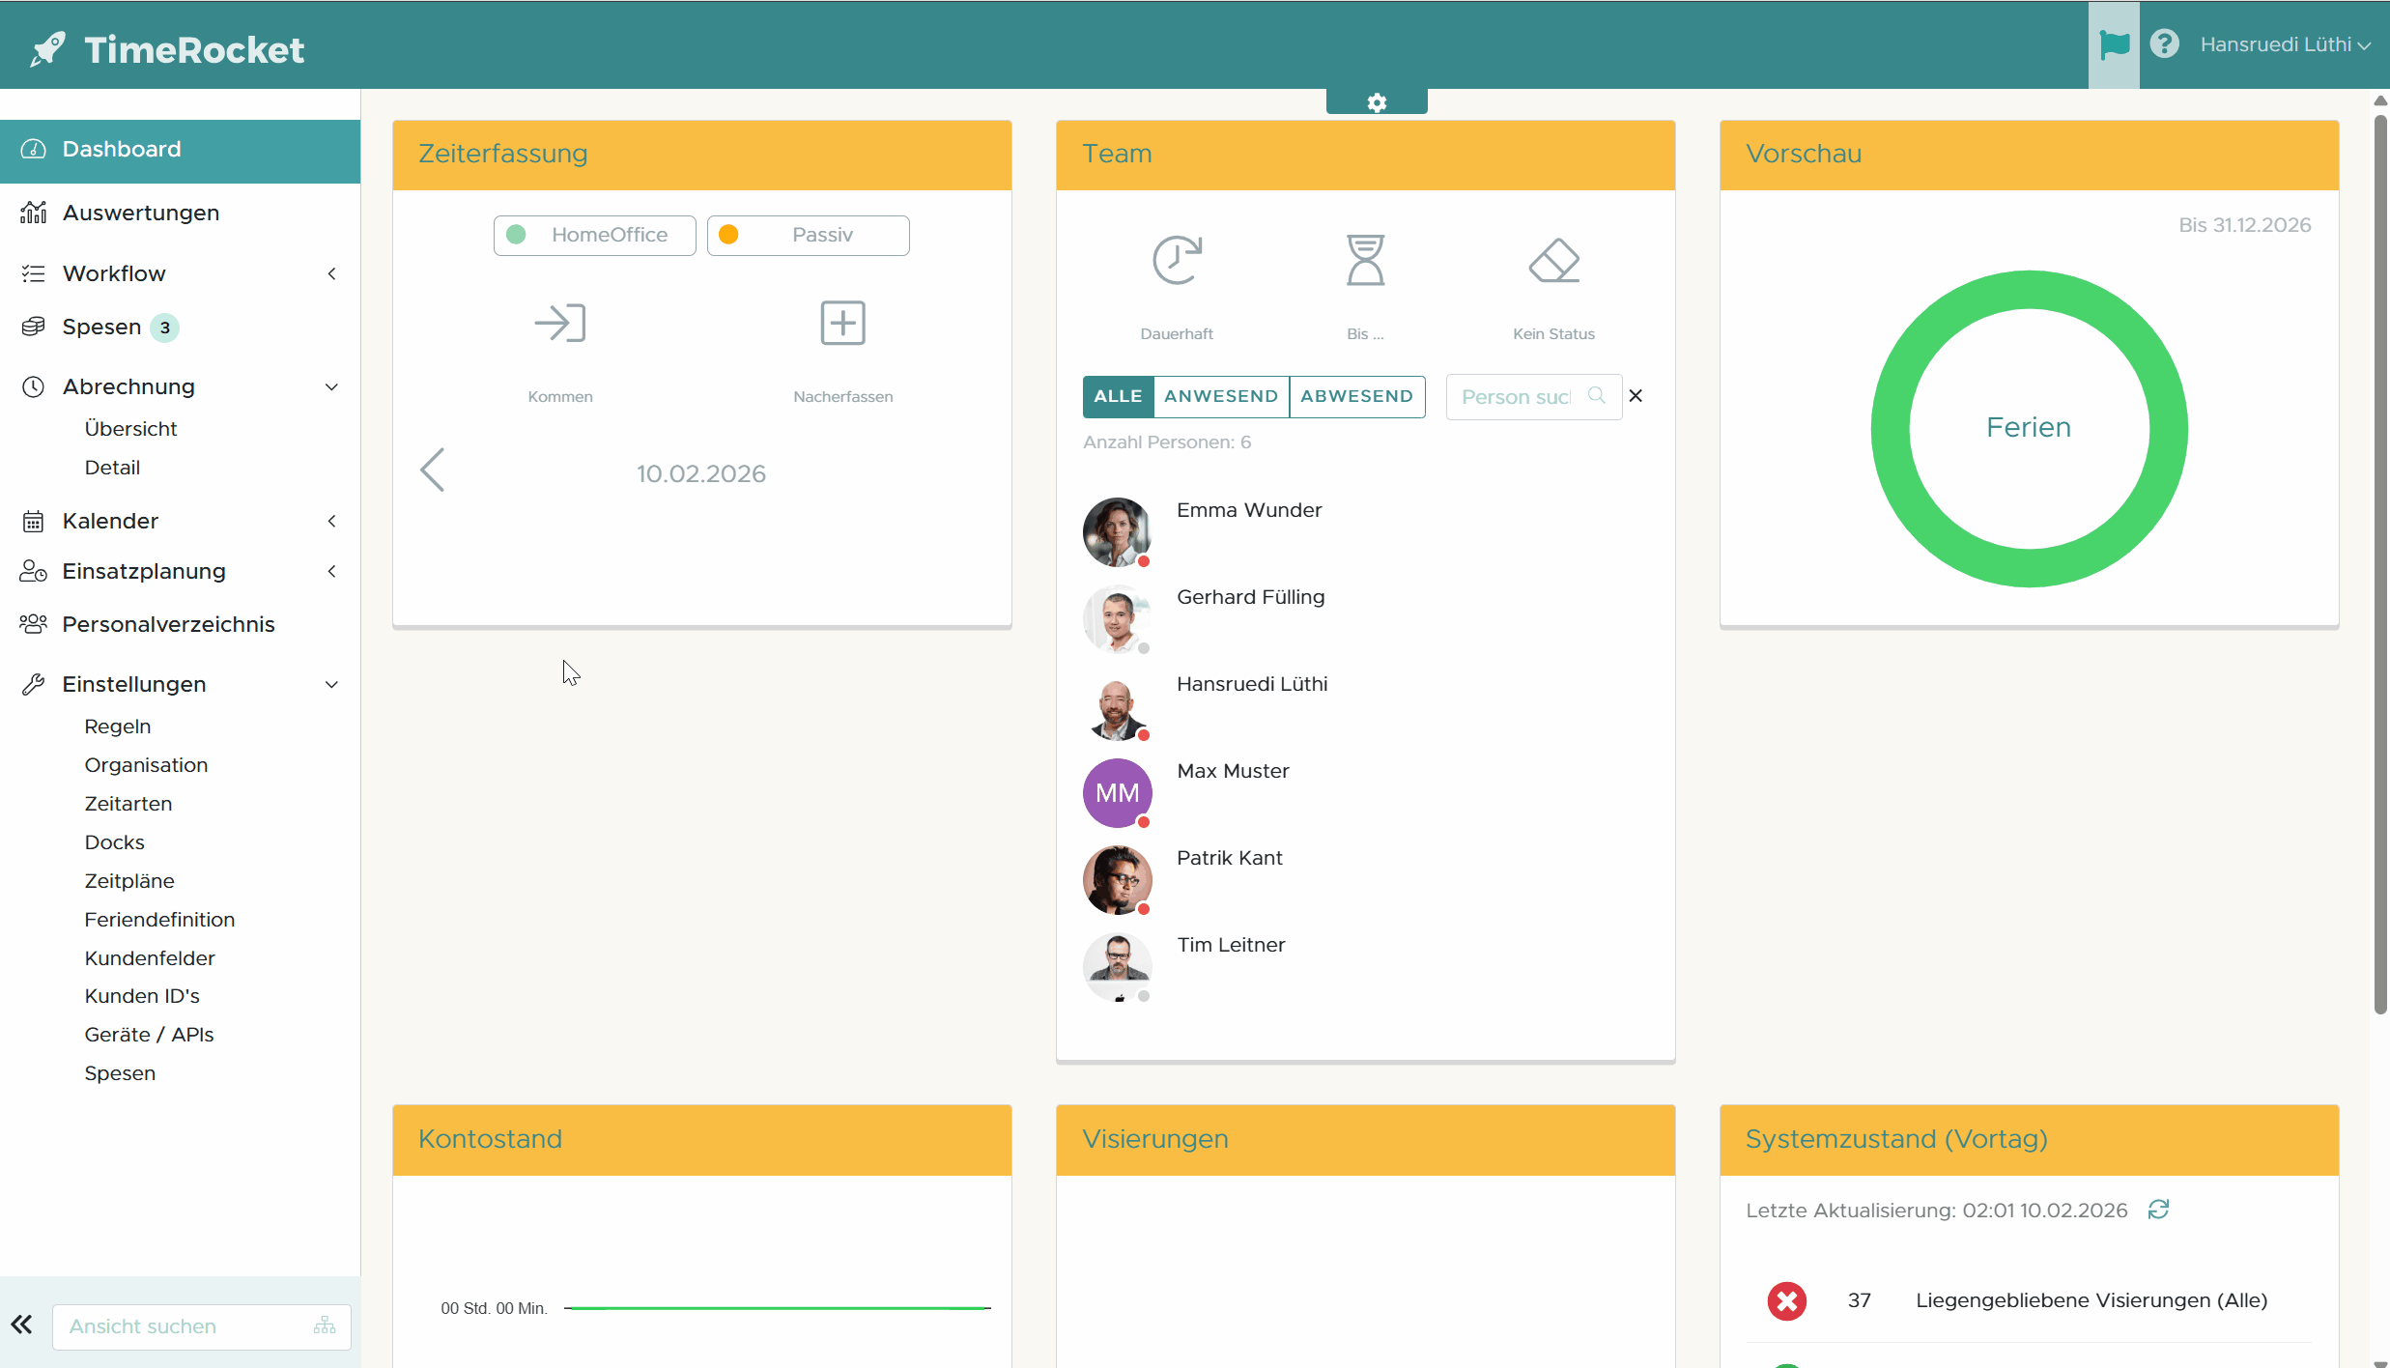Filter team by ANWESEND
The width and height of the screenshot is (2390, 1368).
coord(1220,396)
